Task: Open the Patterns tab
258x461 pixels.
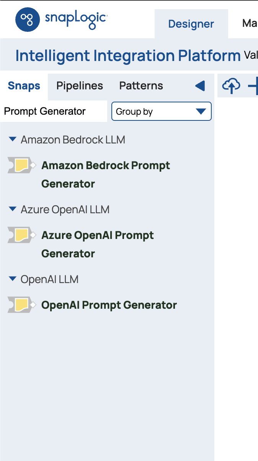Action: tap(141, 86)
